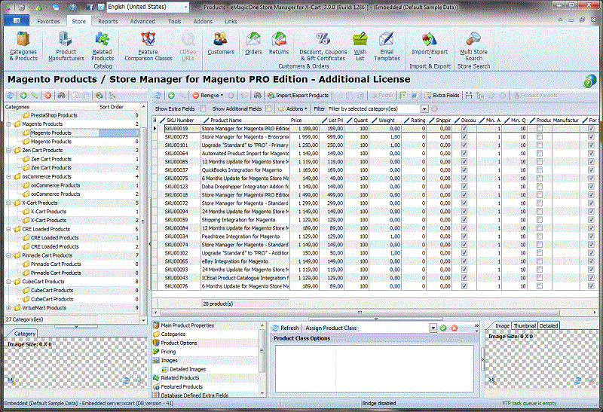Open Addons dropdown in filter bar
The height and width of the screenshot is (412, 603).
tap(292, 108)
